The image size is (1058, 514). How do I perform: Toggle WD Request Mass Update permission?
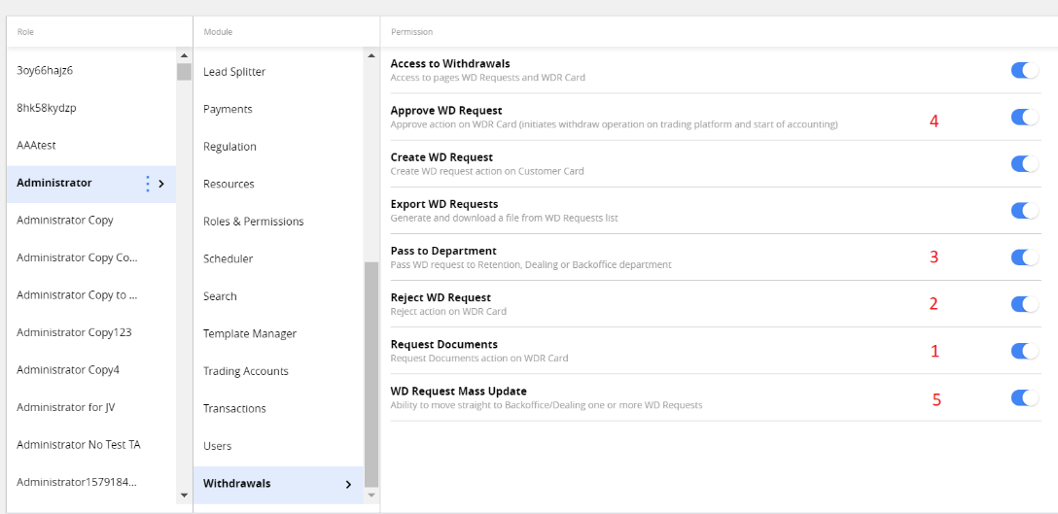(1024, 398)
